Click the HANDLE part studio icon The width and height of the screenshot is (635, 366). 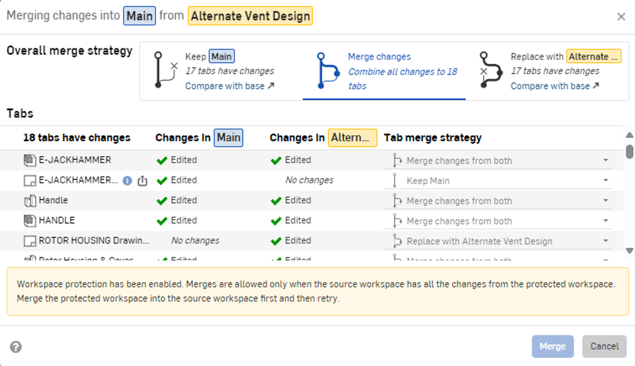coord(30,221)
